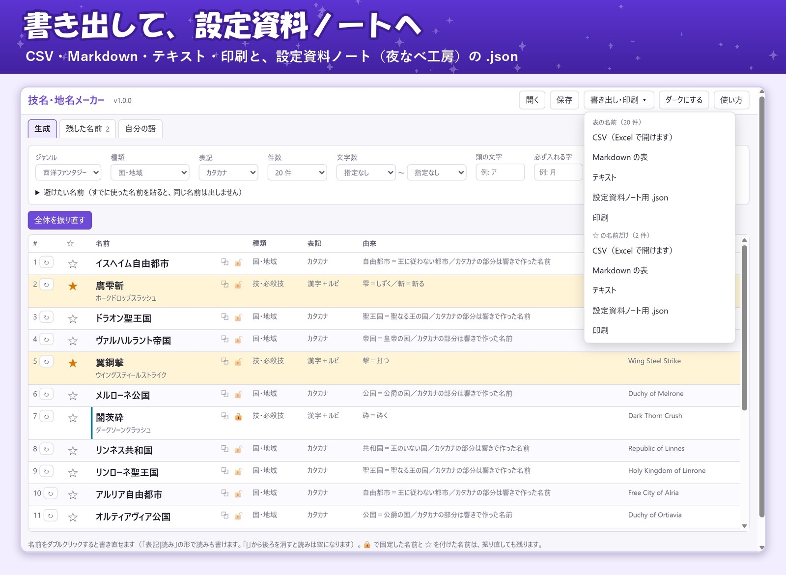The image size is (786, 575).
Task: Lock the name ドラオン聖王国
Action: (238, 317)
